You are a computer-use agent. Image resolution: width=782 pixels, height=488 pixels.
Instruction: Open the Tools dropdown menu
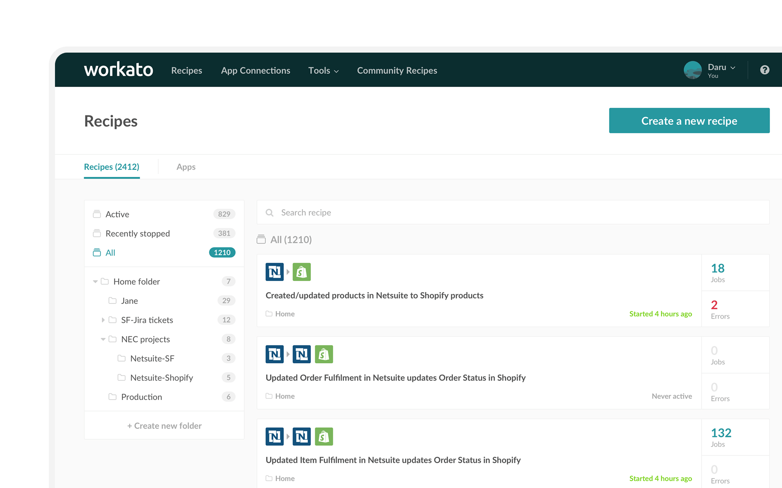coord(323,71)
